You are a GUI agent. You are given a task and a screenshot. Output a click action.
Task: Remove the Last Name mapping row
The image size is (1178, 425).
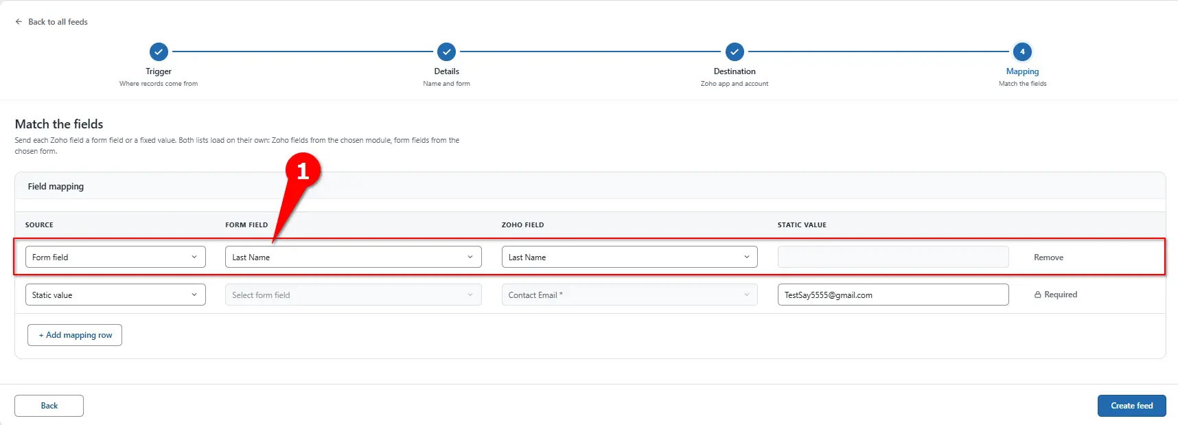pos(1048,257)
